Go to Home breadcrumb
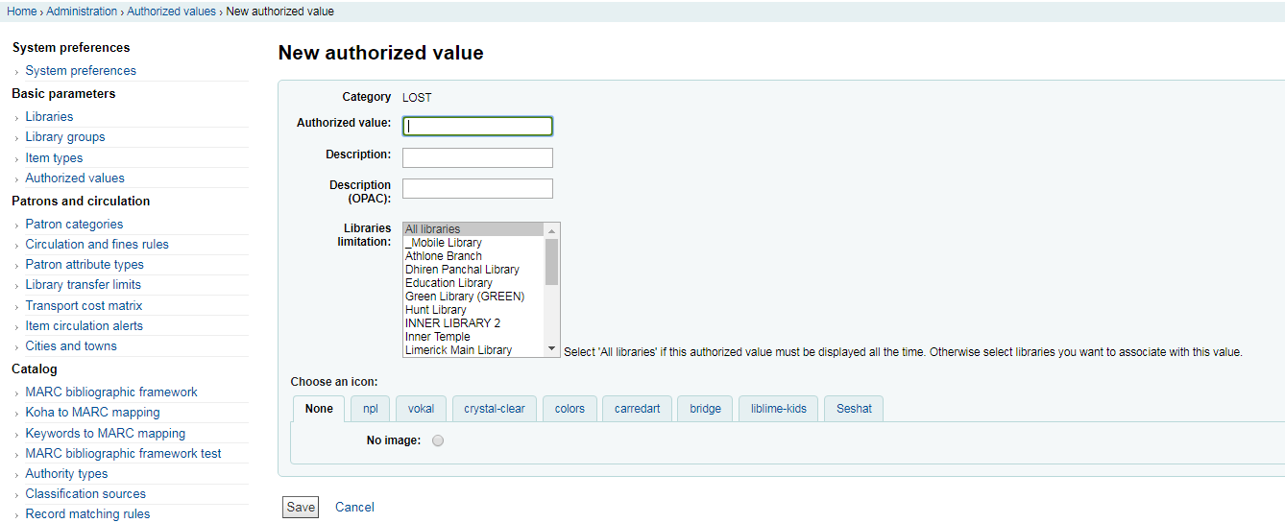 click(22, 12)
